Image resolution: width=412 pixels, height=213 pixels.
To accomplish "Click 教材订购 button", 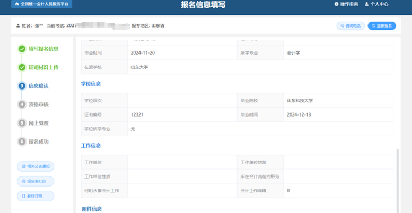I will pyautogui.click(x=36, y=196).
